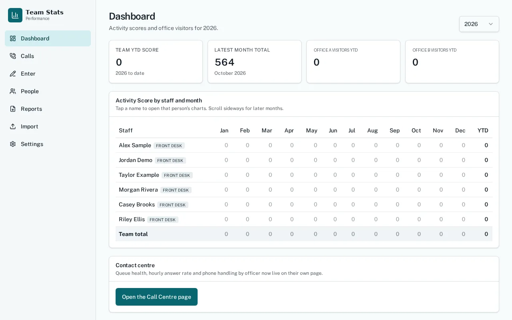The width and height of the screenshot is (512, 320).
Task: Open Casey Brooks's charts
Action: (x=137, y=204)
